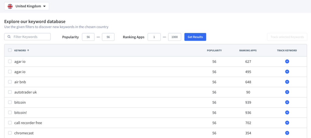Click ranking apps value 90

coord(248,92)
